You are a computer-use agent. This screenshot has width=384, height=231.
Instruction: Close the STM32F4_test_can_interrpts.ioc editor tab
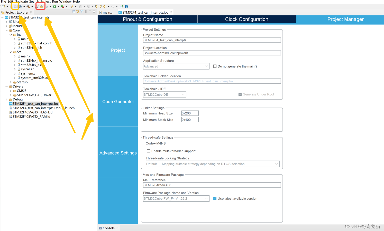pos(171,12)
